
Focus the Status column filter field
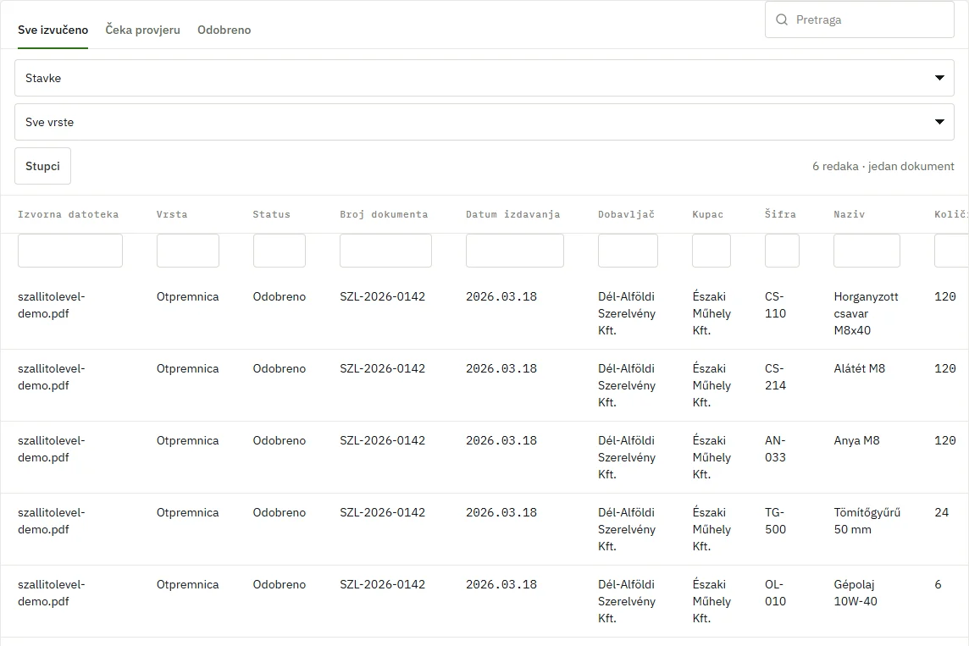point(280,251)
